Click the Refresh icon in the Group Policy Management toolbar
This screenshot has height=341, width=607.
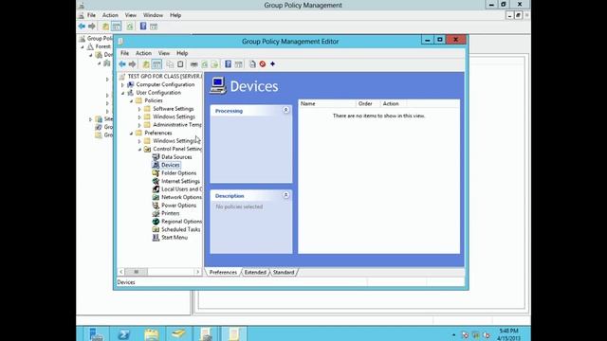click(130, 27)
